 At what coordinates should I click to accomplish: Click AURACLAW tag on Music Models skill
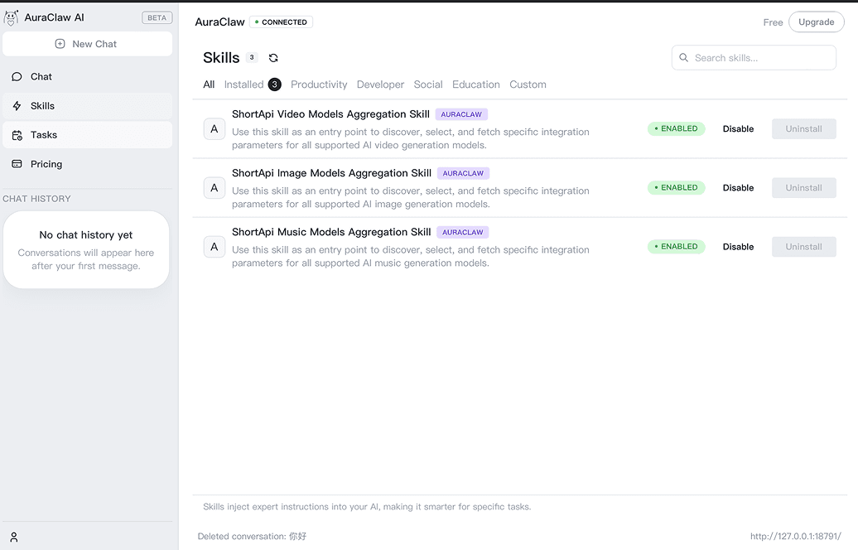[x=462, y=232]
